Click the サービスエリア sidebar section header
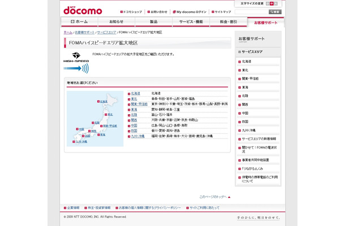Screen dimensions: 345x226 click(252, 52)
